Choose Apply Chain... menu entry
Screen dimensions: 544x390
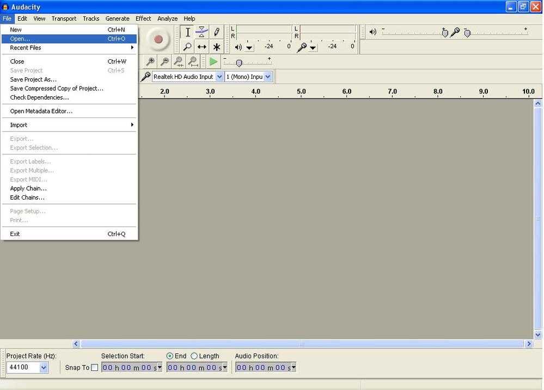(69, 189)
